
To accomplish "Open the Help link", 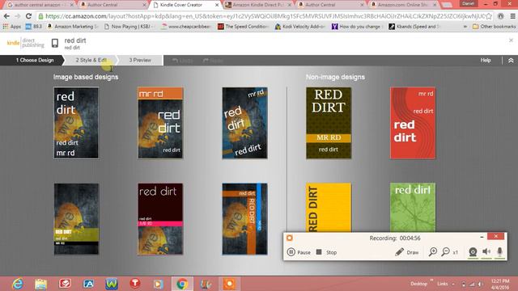I will pos(486,61).
